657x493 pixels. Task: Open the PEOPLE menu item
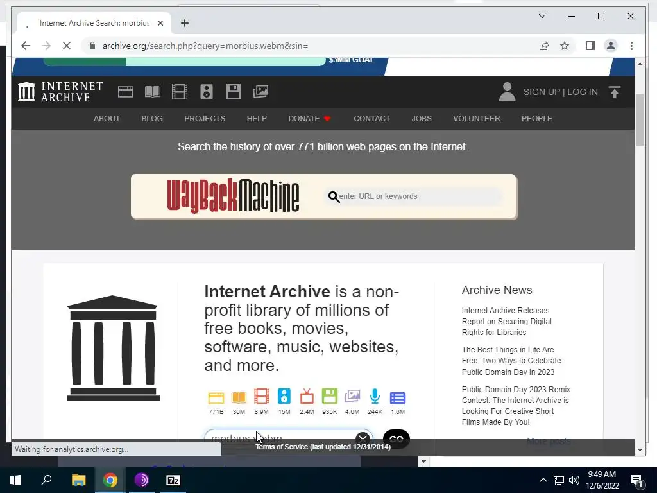[537, 119]
